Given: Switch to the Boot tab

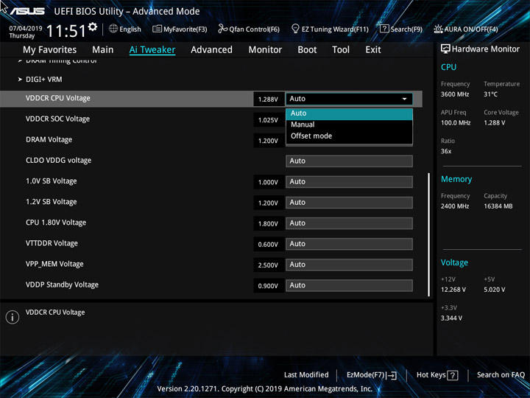Looking at the screenshot, I should (x=307, y=50).
